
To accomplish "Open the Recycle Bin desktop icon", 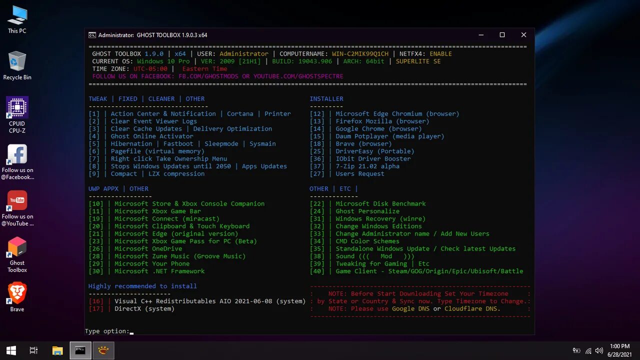I will click(17, 65).
